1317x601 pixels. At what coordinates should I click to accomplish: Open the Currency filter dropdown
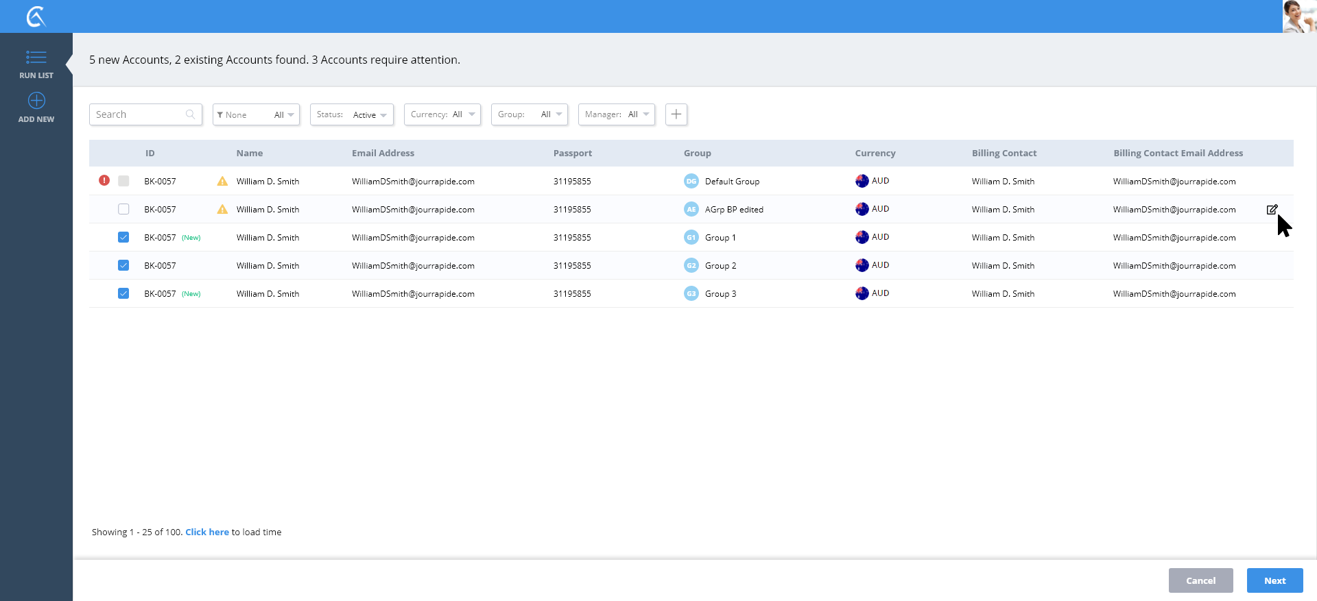(442, 114)
